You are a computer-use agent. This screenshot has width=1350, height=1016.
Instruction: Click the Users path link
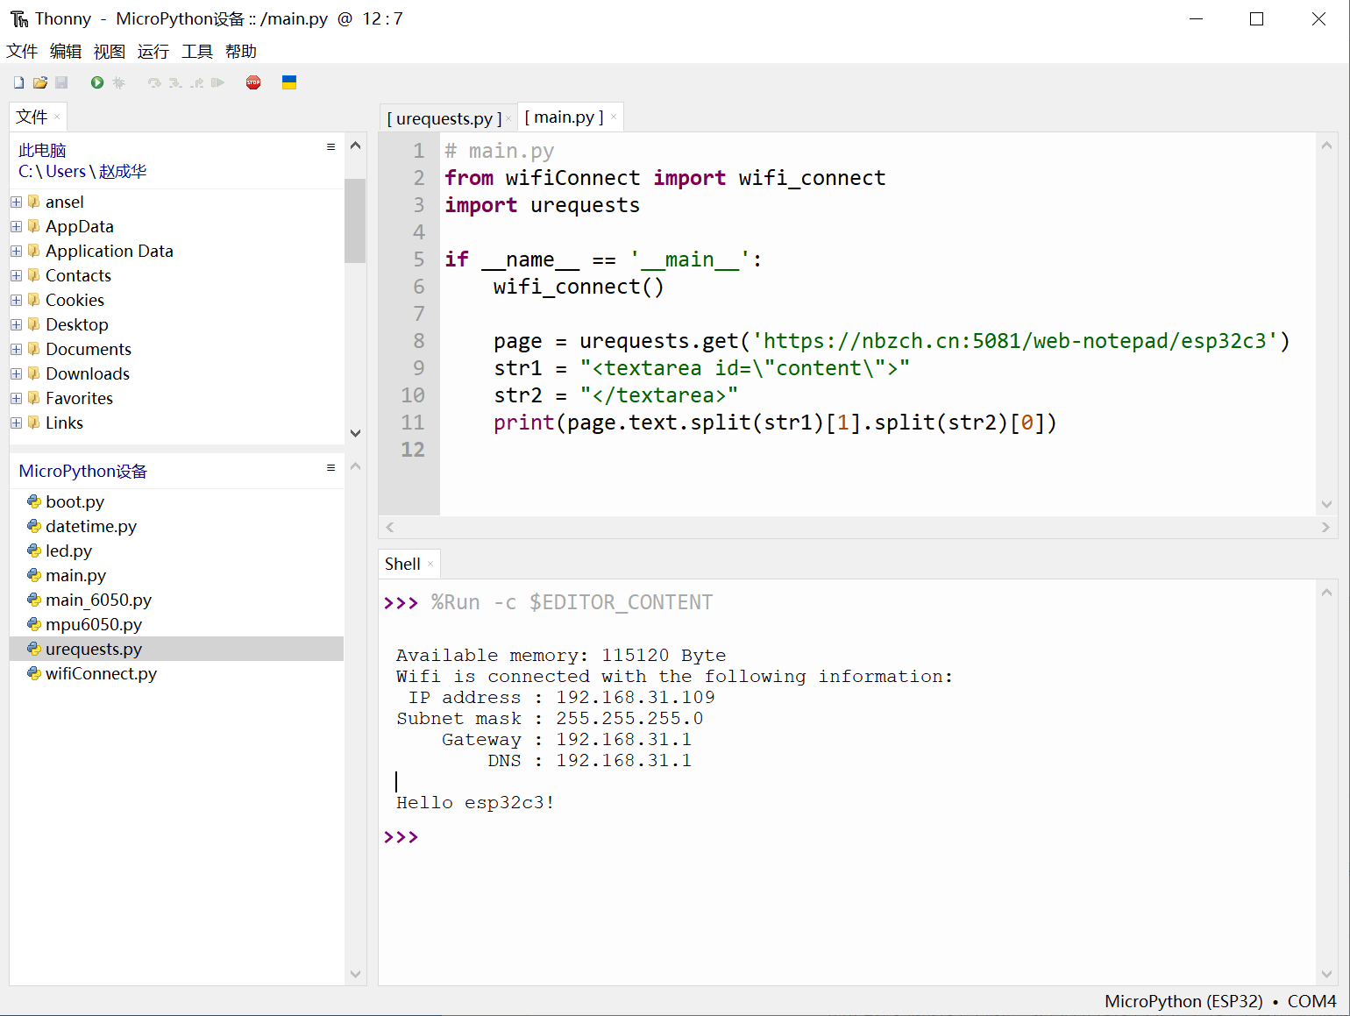click(x=66, y=171)
